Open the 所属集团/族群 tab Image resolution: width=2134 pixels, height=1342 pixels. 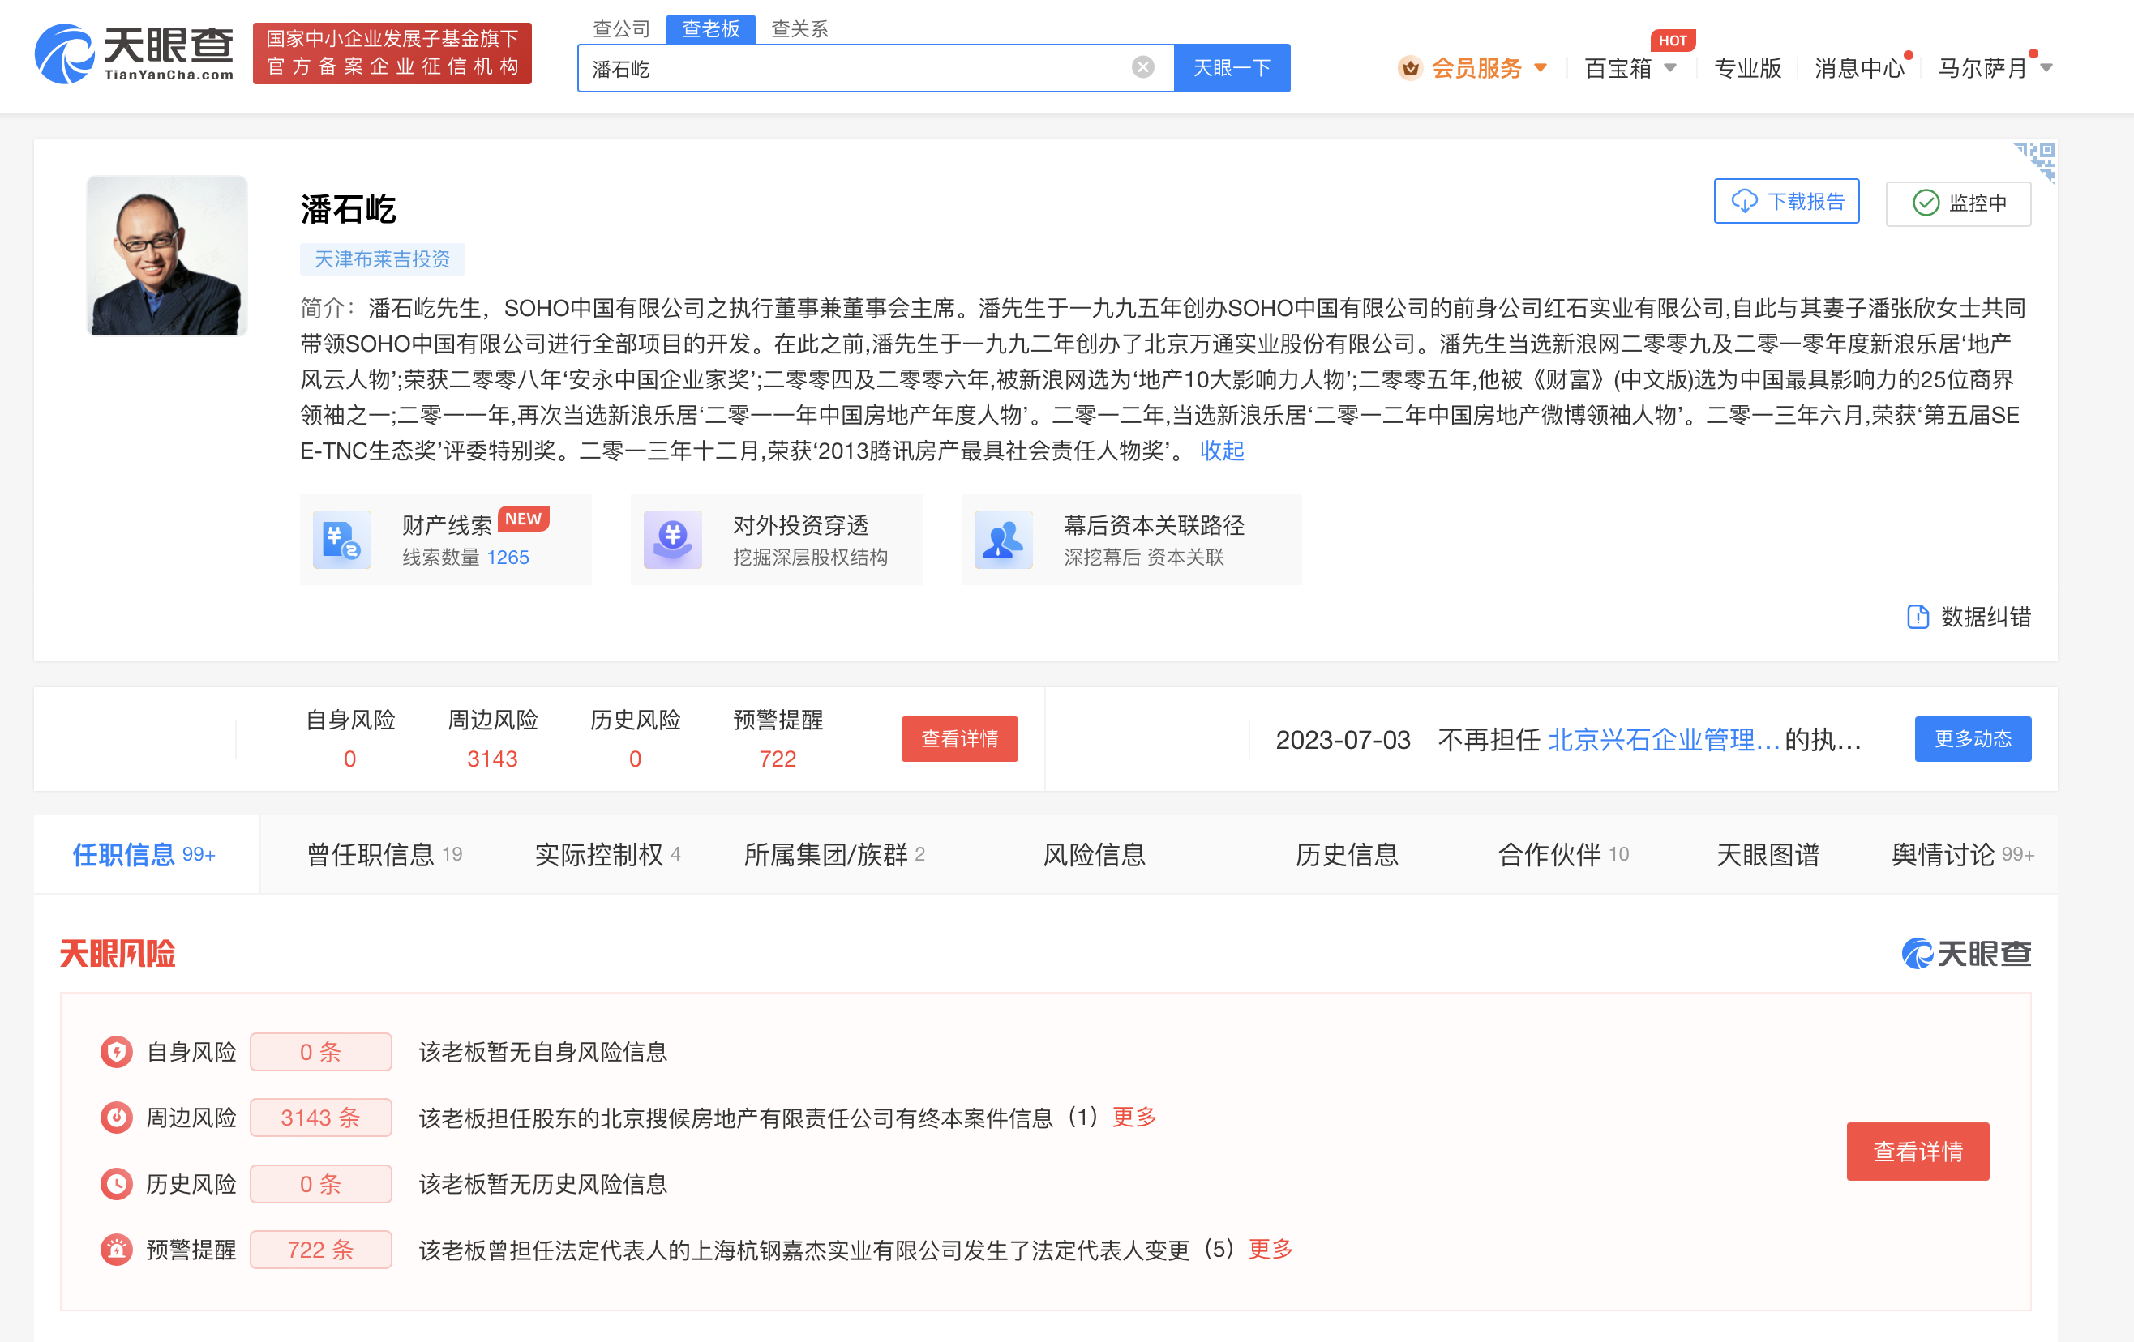pyautogui.click(x=834, y=854)
